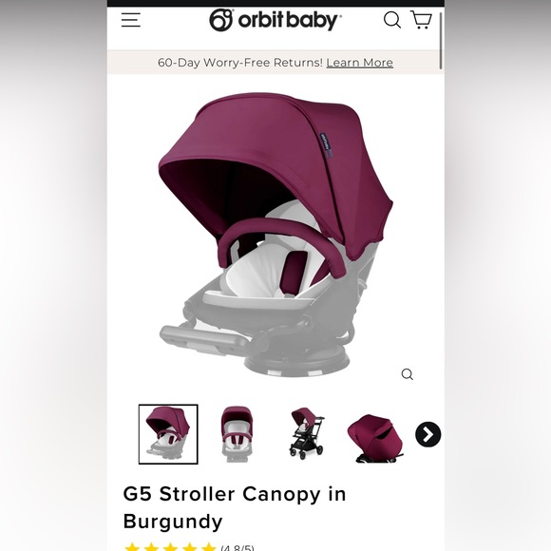
Task: Click the orbit baby wordmark text
Action: point(288,20)
